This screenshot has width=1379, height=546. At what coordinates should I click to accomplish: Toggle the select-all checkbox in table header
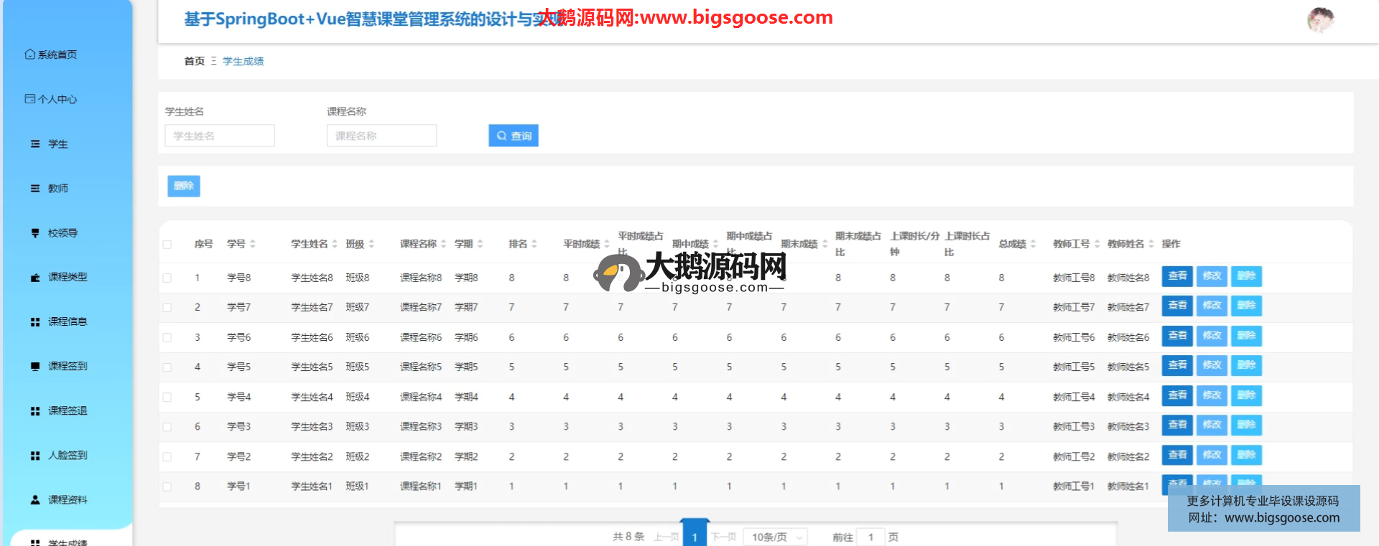167,245
